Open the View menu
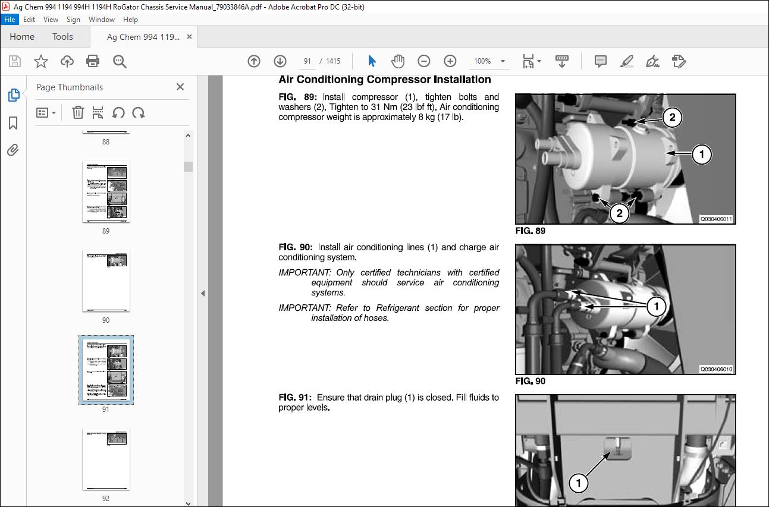 point(50,20)
